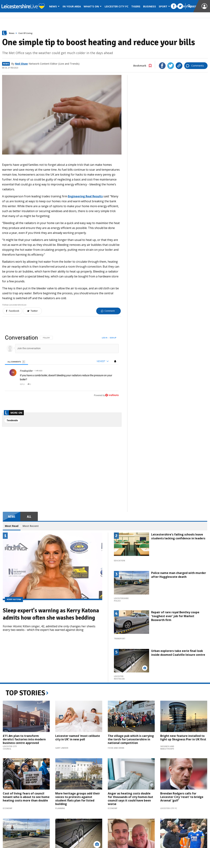Open Newest sort dropdown in comments
This screenshot has height=848, width=210.
coord(102,361)
